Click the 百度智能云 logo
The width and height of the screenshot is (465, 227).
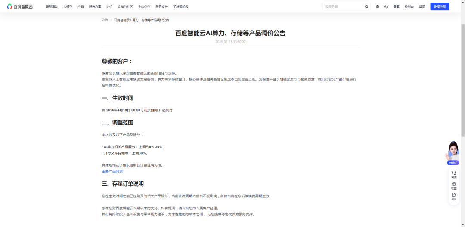[20, 6]
